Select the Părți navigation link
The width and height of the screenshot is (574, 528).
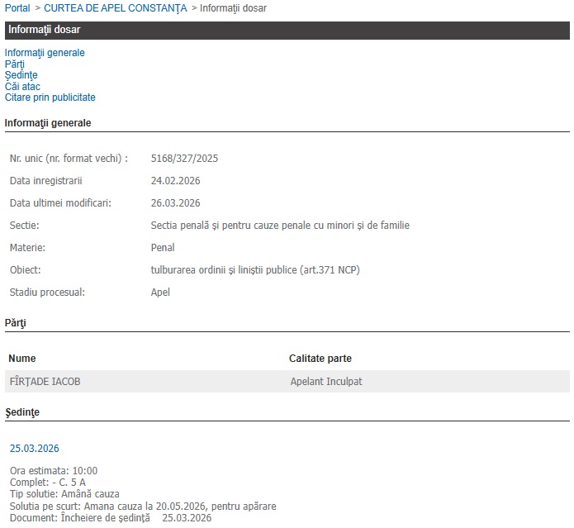[15, 64]
